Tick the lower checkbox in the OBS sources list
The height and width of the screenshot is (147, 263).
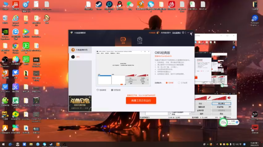pyautogui.click(x=170, y=114)
